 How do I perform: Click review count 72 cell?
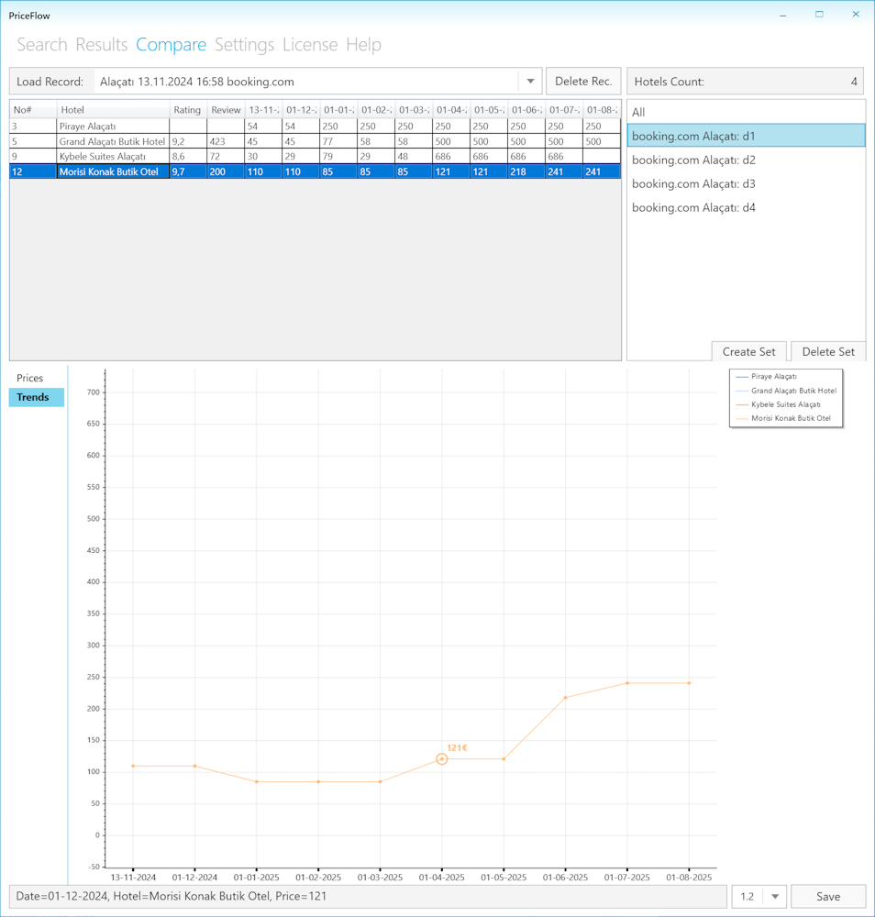pos(226,156)
